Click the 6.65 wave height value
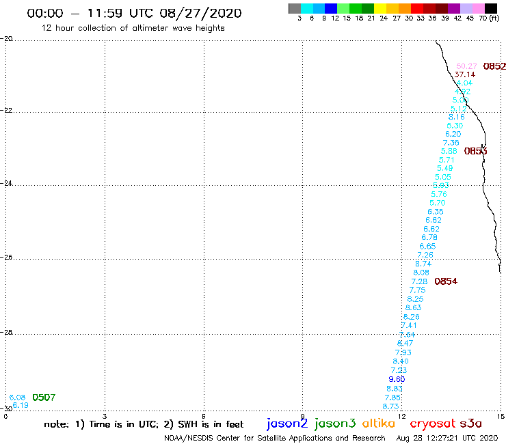Screen dimensions: 506x444 [427, 246]
